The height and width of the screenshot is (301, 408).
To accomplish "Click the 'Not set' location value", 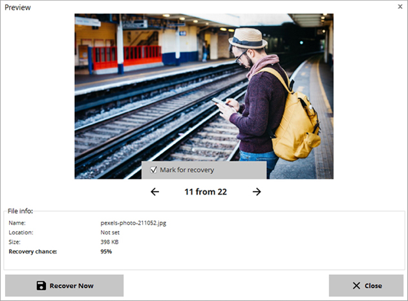I will pyautogui.click(x=110, y=232).
